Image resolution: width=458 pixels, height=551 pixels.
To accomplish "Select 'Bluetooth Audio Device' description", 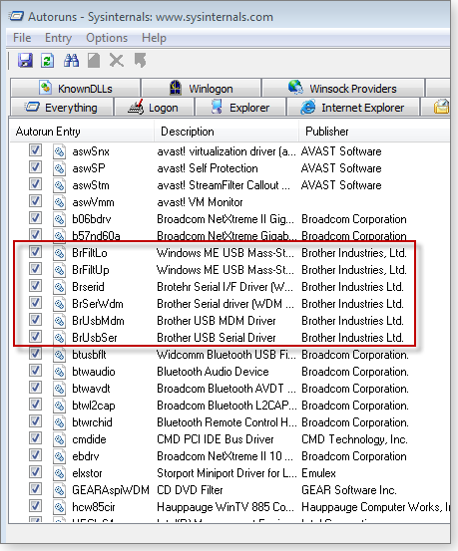I will pos(213,372).
